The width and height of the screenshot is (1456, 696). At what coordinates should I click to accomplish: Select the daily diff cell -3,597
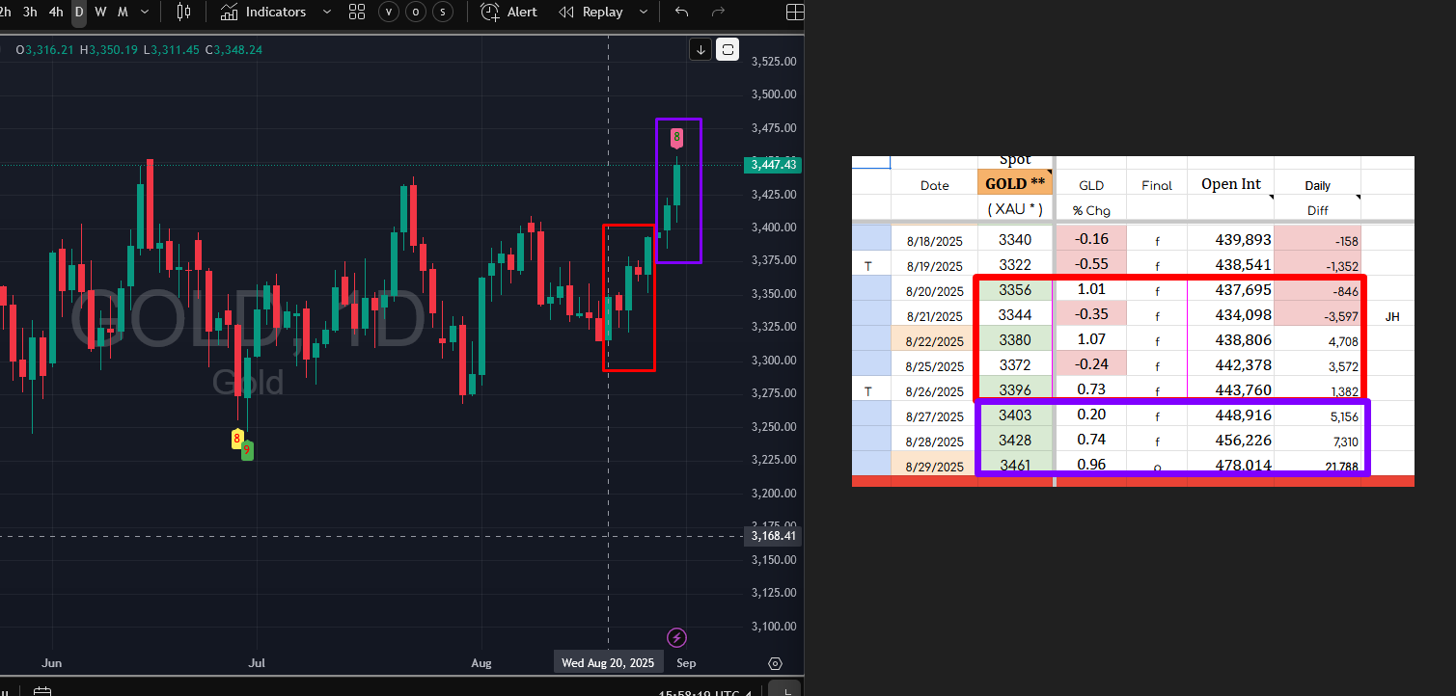click(1317, 316)
